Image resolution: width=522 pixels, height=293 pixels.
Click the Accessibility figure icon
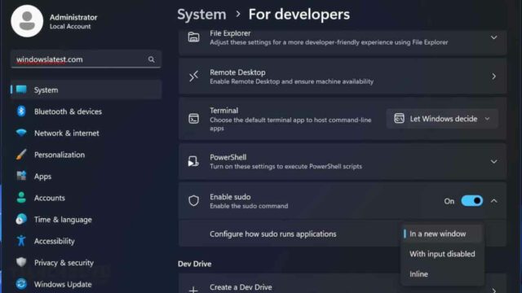tap(21, 241)
